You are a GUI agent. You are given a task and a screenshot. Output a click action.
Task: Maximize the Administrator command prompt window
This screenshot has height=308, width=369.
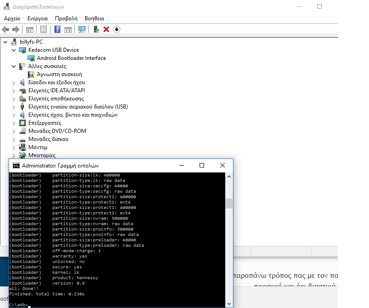pyautogui.click(x=202, y=165)
